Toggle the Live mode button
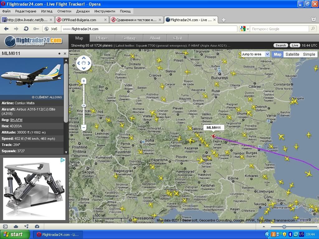This screenshot has height=239, width=319. pos(295,45)
